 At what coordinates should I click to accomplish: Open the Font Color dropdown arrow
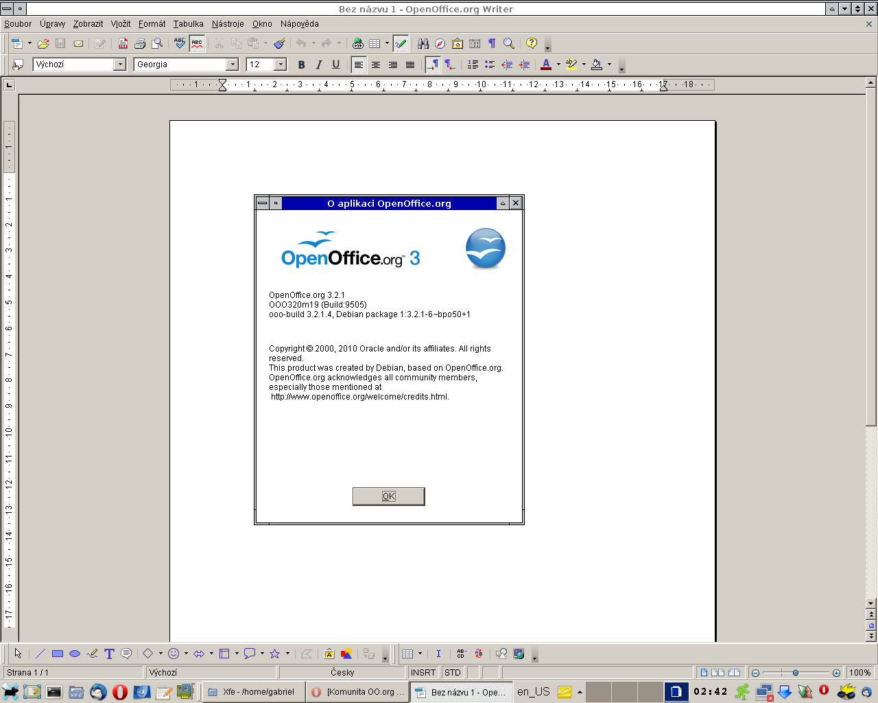coord(558,65)
